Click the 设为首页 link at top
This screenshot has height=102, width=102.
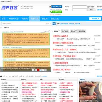tap(3, 2)
